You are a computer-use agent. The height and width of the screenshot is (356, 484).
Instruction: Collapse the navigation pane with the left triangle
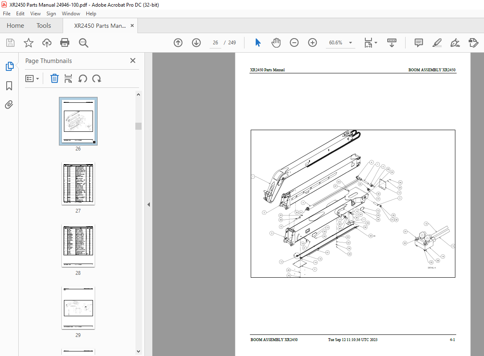(149, 204)
